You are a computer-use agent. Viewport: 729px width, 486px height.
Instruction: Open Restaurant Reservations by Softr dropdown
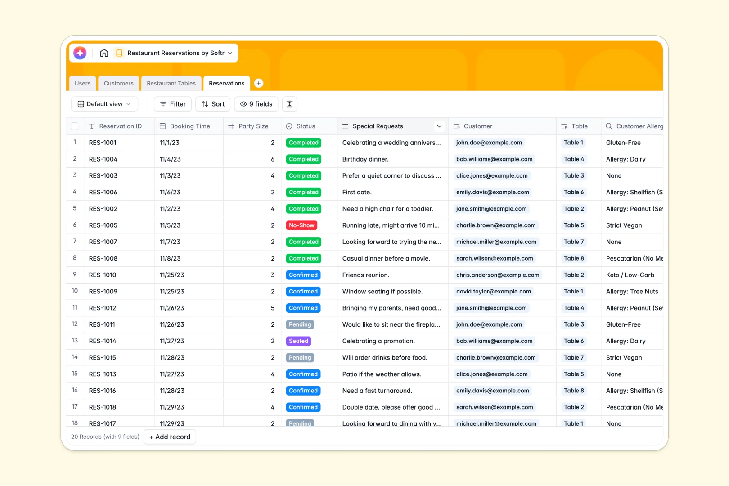180,53
